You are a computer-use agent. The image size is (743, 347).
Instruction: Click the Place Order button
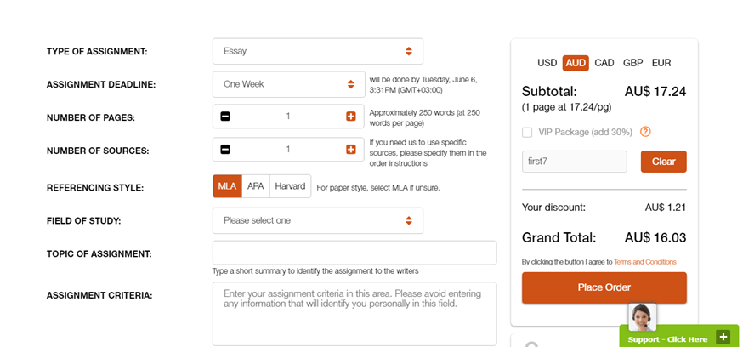point(604,287)
